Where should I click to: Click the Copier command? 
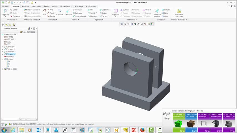14,10
